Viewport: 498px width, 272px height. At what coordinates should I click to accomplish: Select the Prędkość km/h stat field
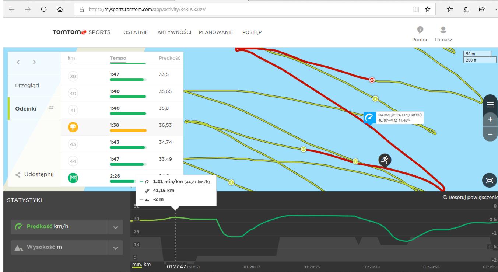tap(60, 227)
